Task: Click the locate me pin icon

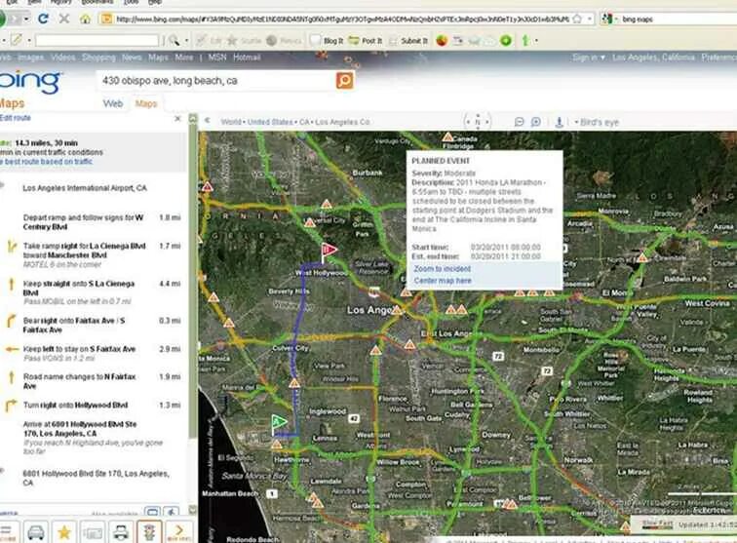Action: coord(559,122)
